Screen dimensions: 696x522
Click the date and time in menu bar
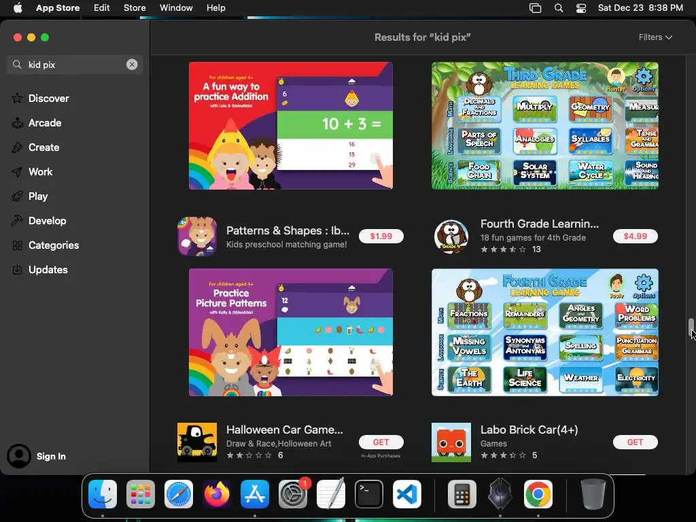coord(640,8)
